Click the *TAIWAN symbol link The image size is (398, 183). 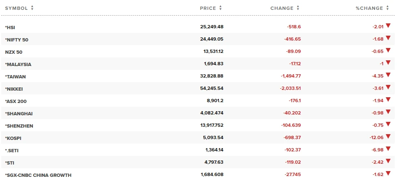tap(16, 76)
